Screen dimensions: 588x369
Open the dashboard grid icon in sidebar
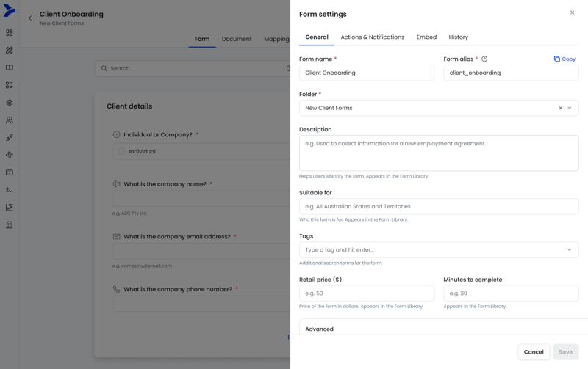(10, 32)
